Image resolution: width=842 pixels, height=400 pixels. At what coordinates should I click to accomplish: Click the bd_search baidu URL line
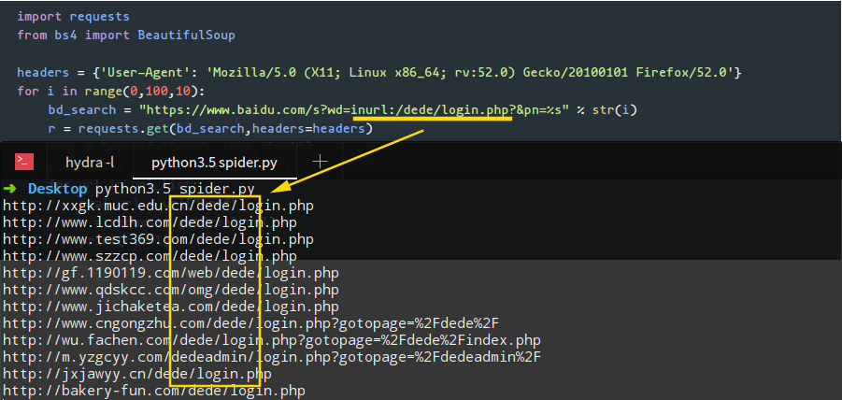click(343, 110)
